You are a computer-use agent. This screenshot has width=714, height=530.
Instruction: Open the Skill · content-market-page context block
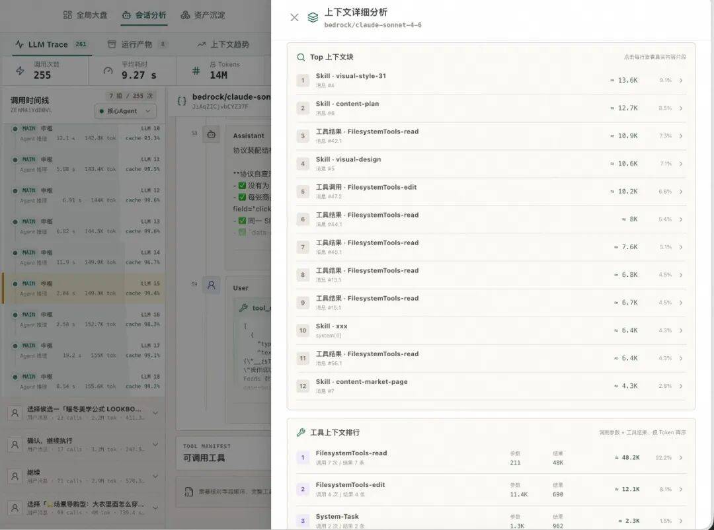tap(491, 386)
